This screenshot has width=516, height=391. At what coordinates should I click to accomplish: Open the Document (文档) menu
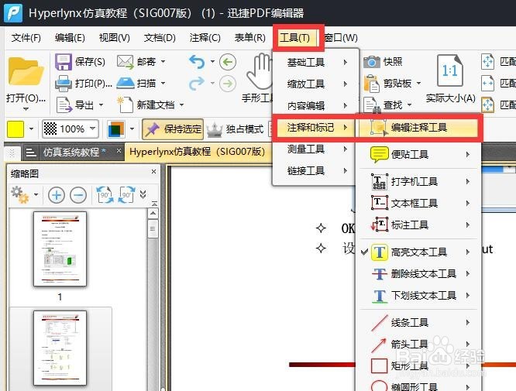(160, 38)
